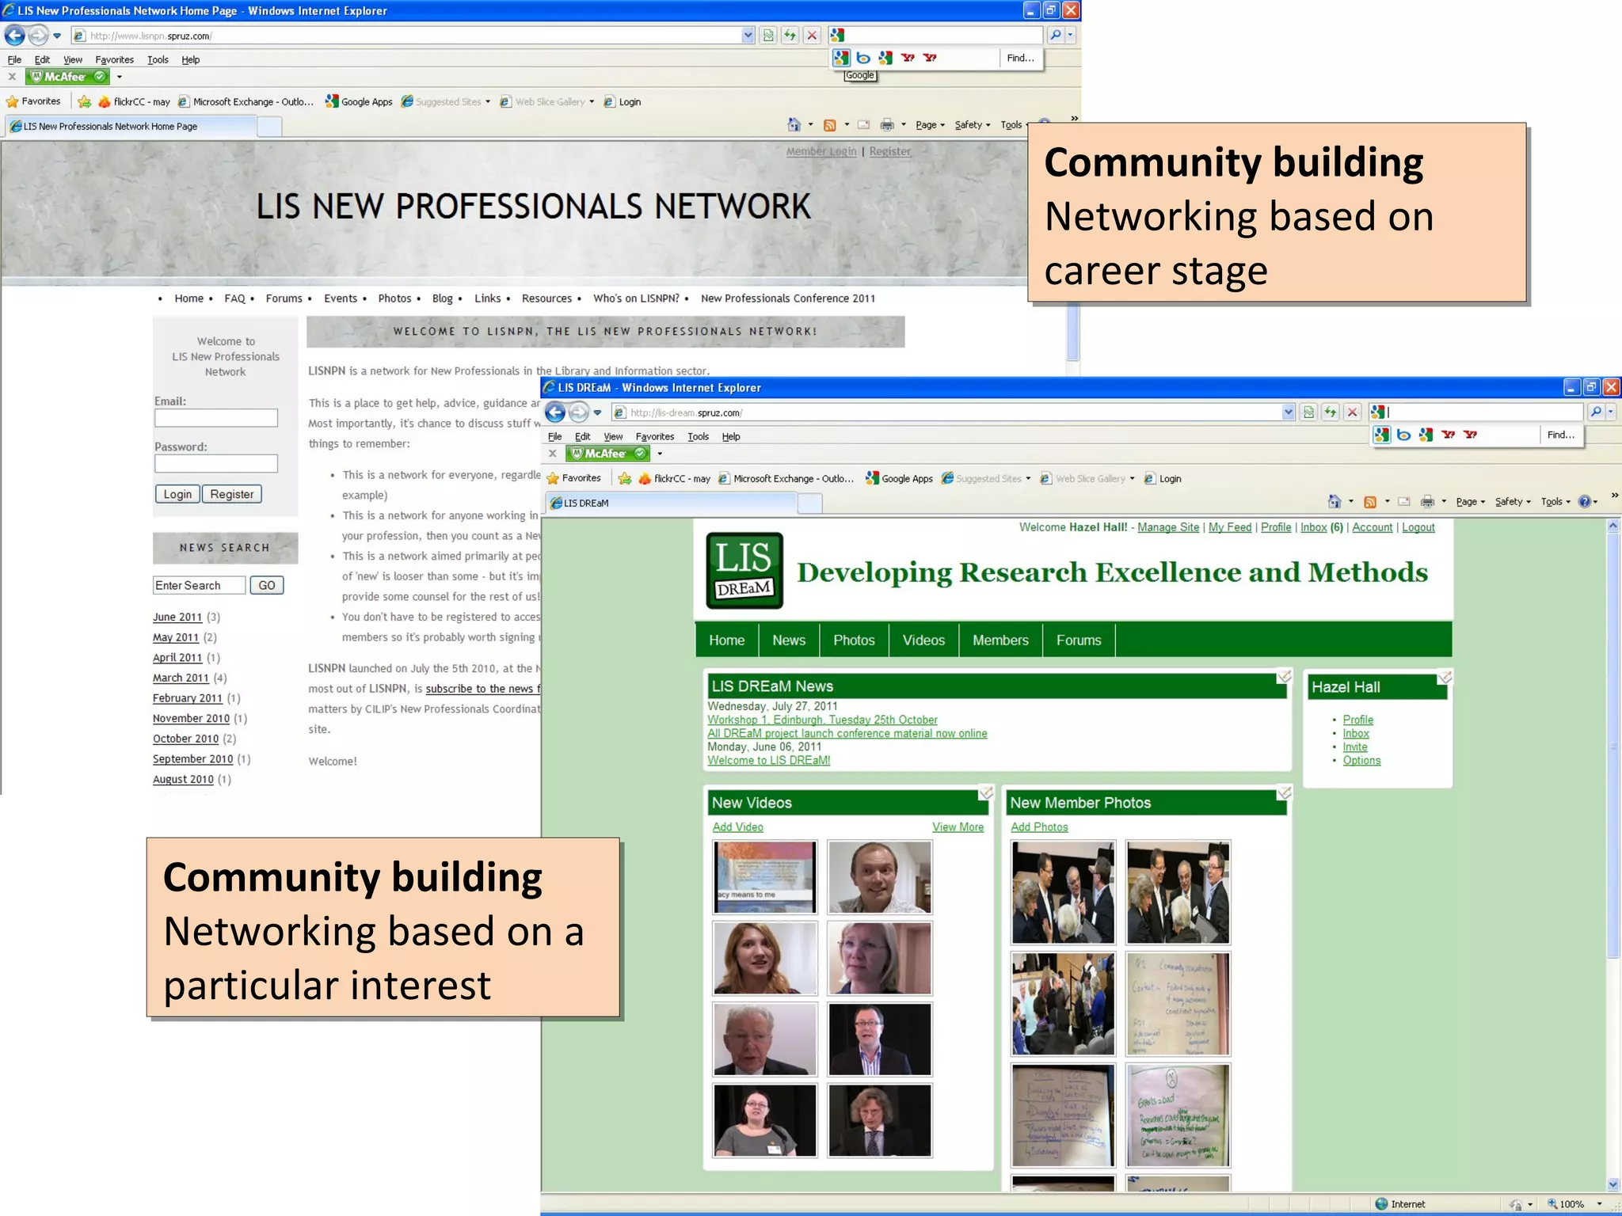The height and width of the screenshot is (1216, 1622).
Task: Open flipchart with green writing photo thumbnail
Action: pyautogui.click(x=1178, y=1115)
